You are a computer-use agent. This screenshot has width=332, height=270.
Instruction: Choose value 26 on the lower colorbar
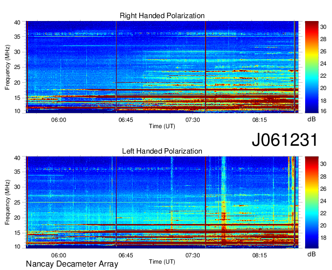(323, 189)
